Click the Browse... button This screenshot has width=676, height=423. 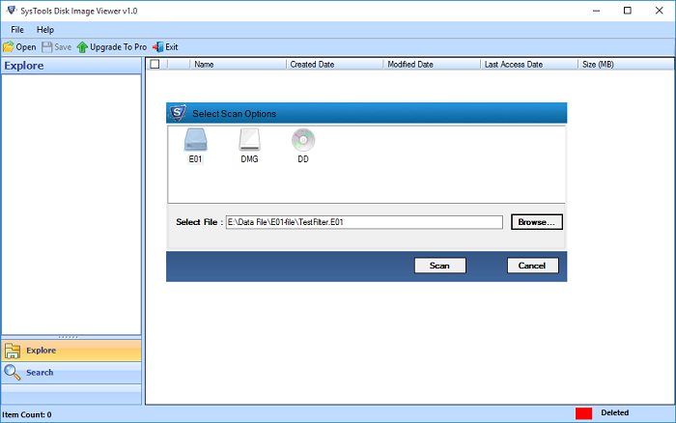[537, 222]
